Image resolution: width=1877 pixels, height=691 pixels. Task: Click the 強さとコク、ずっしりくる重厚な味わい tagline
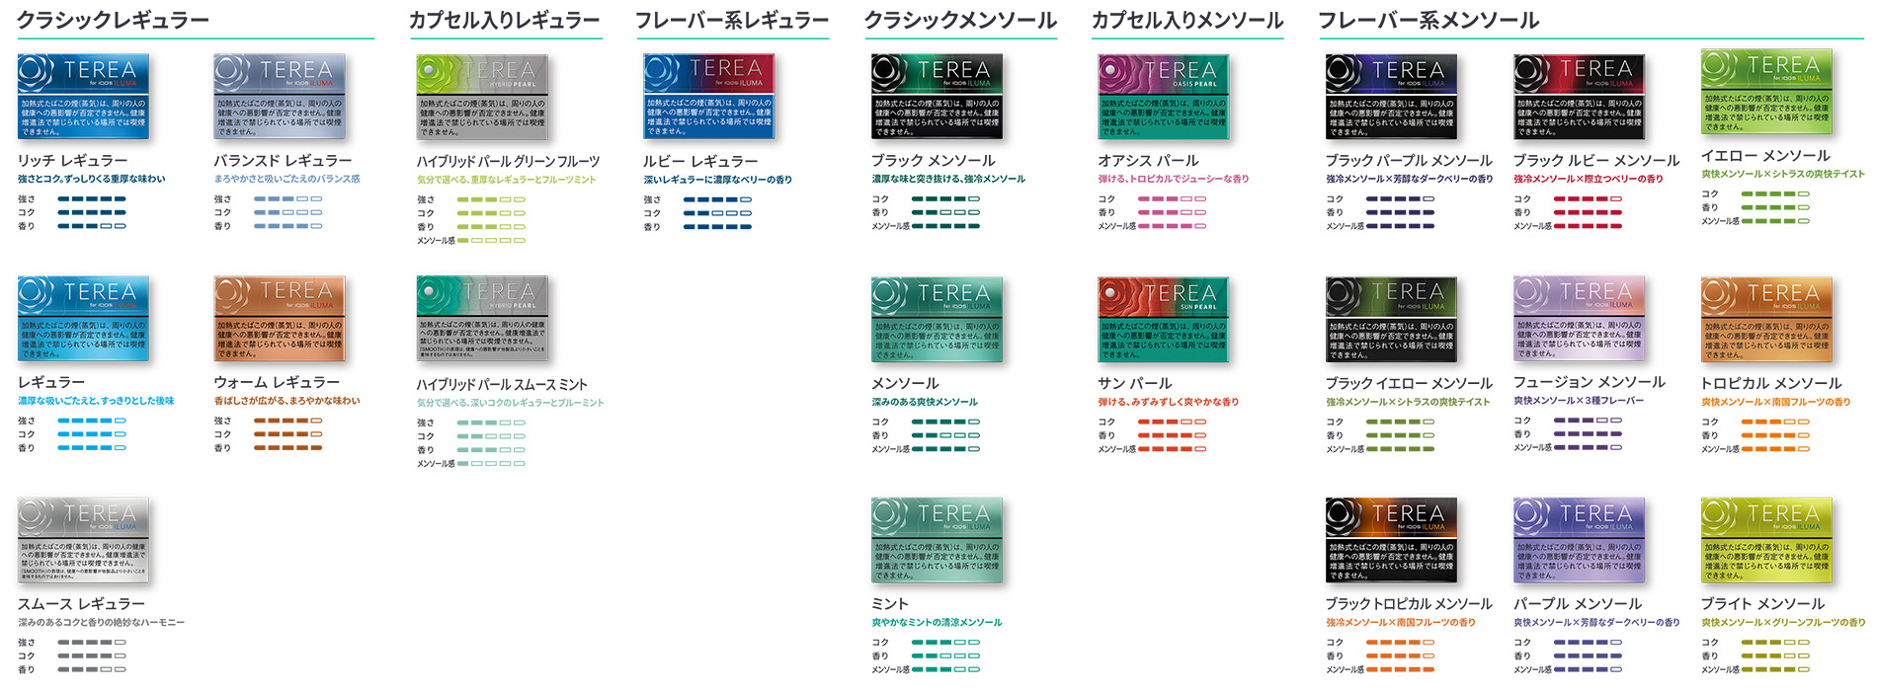(91, 179)
